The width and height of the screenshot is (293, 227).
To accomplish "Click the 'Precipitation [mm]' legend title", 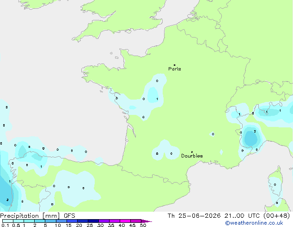I will (x=30, y=216).
